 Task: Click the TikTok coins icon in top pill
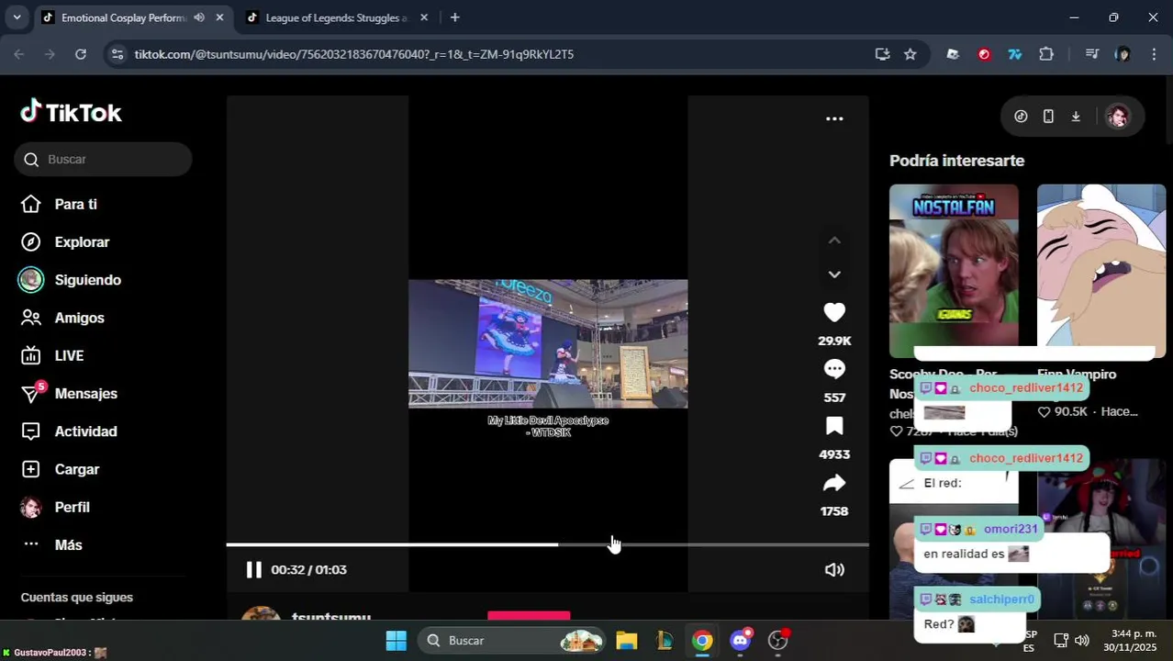pos(1021,117)
